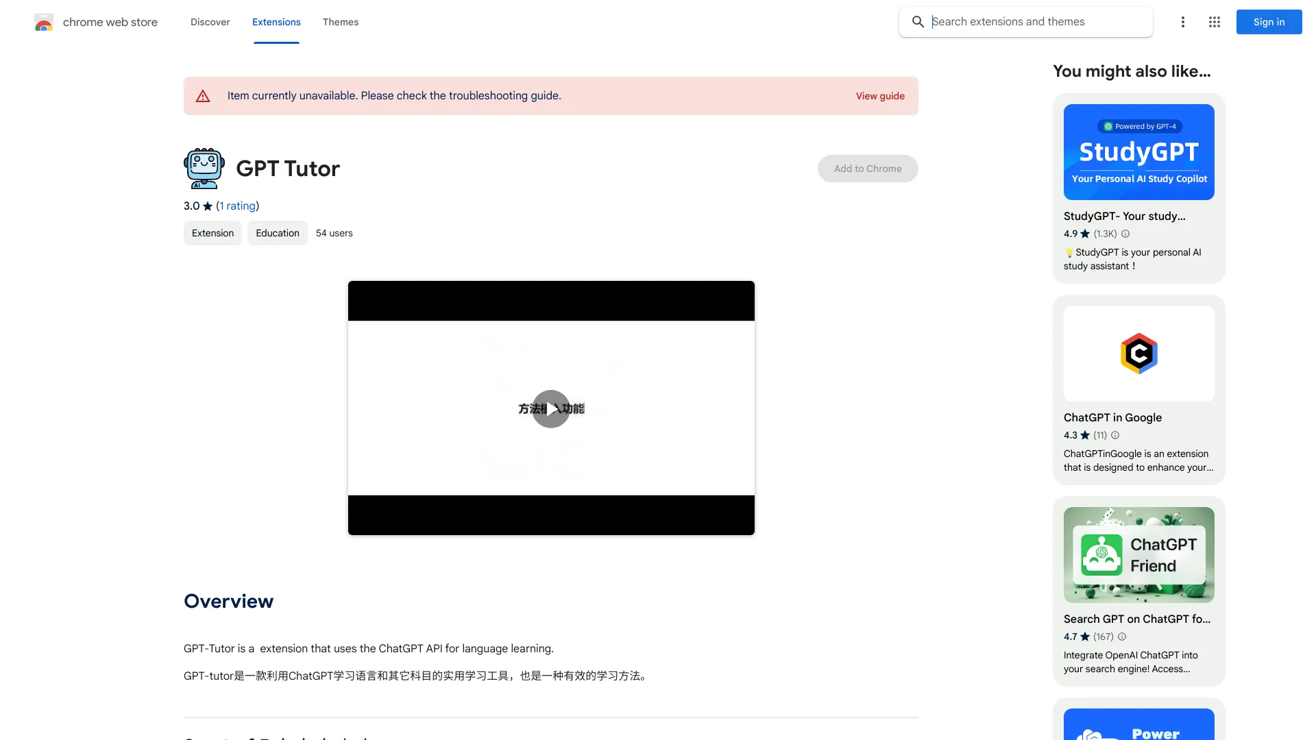Click the View guide link

pyautogui.click(x=880, y=96)
